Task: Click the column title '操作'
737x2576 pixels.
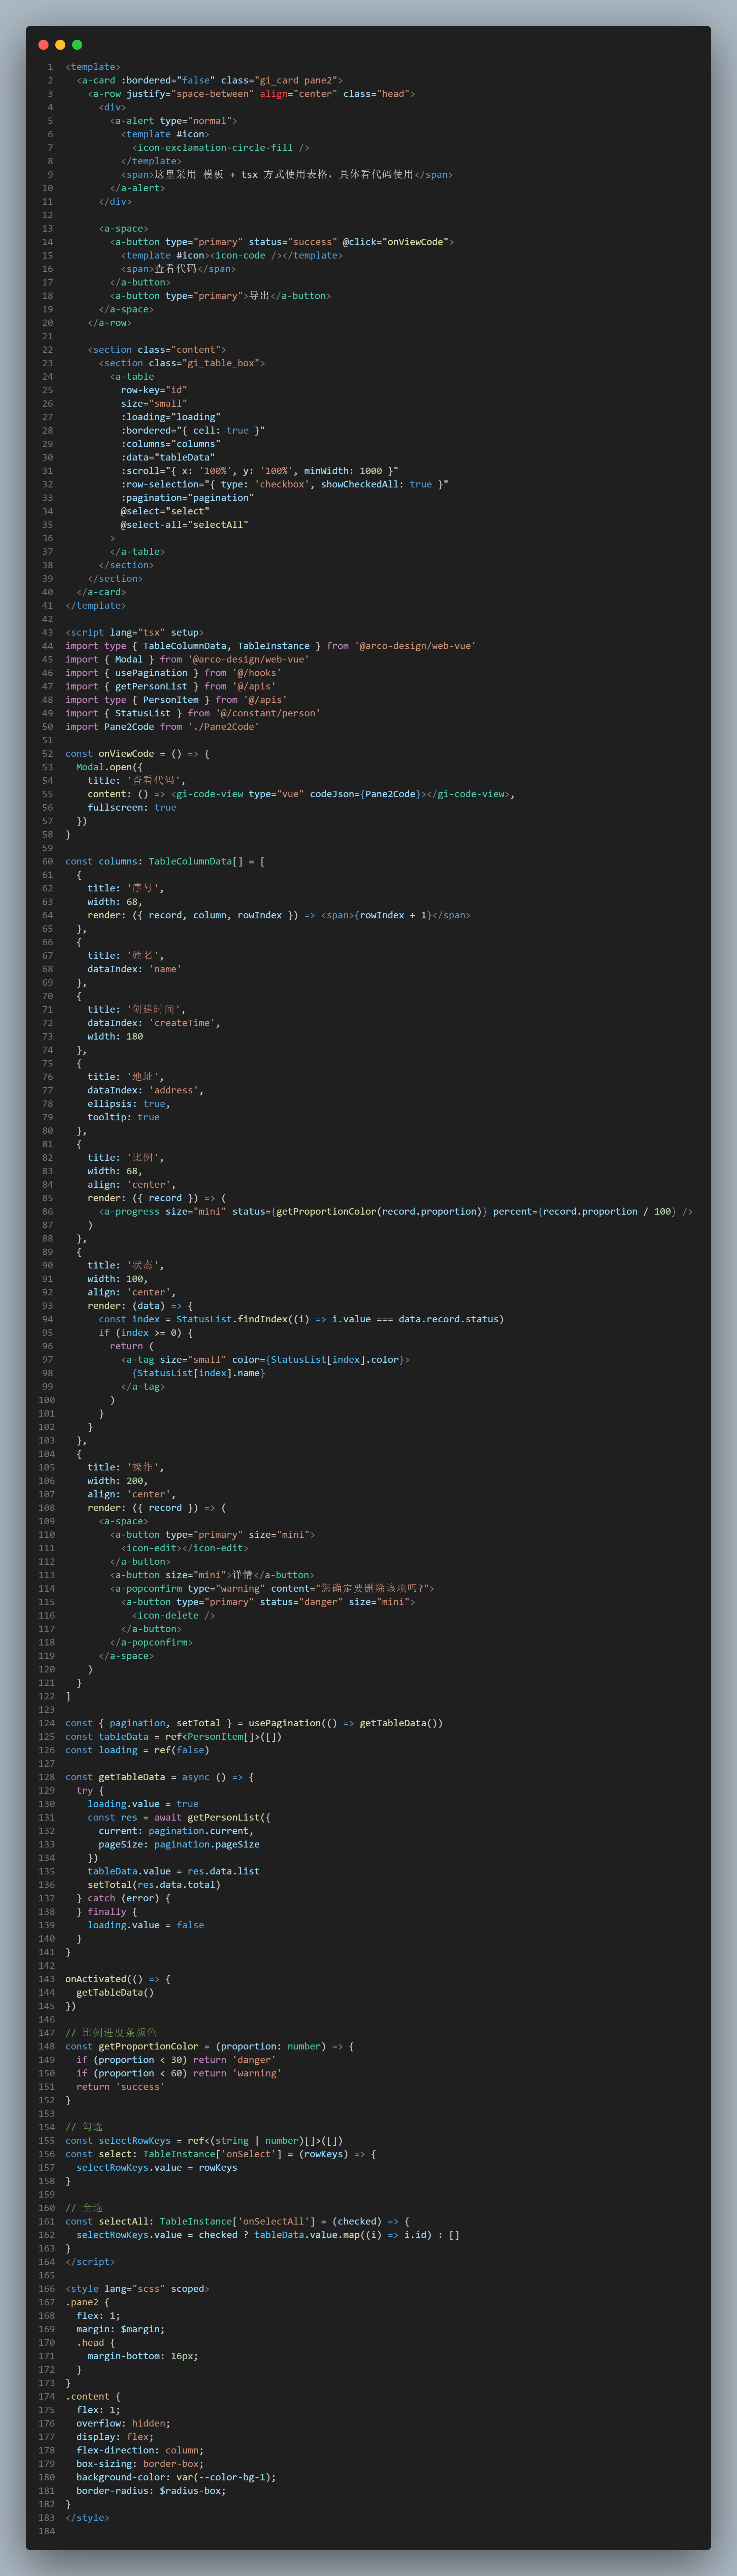Action: 146,1468
